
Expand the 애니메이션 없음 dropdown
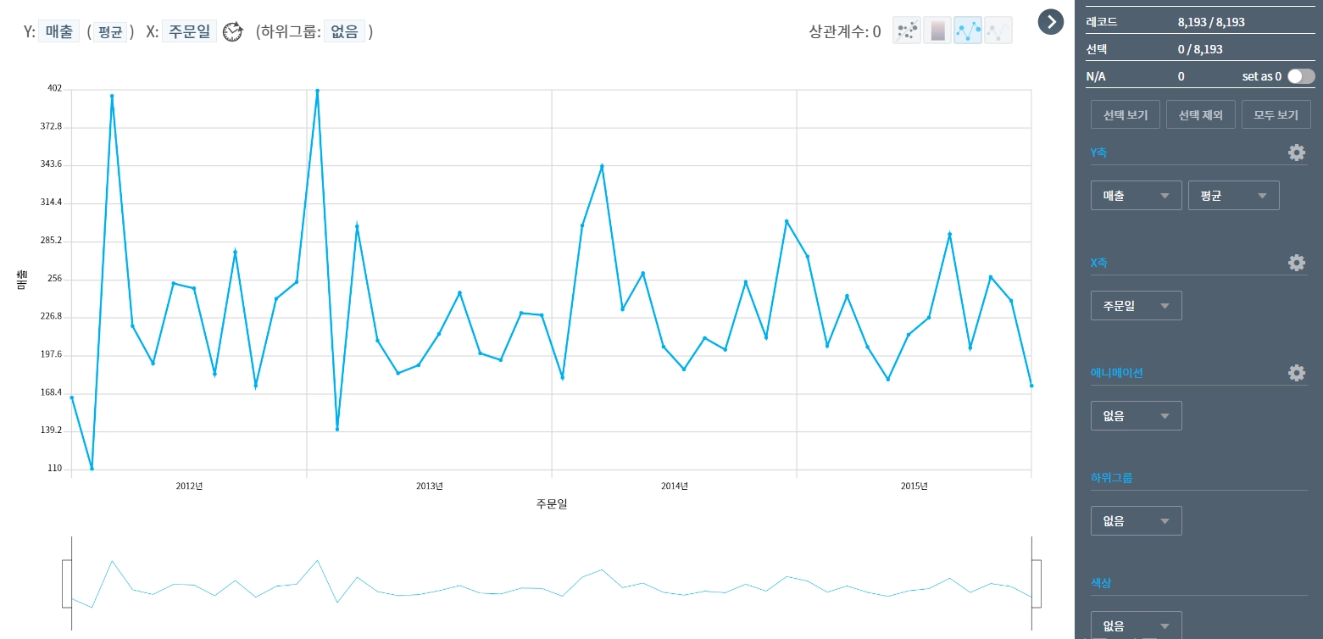(1136, 416)
